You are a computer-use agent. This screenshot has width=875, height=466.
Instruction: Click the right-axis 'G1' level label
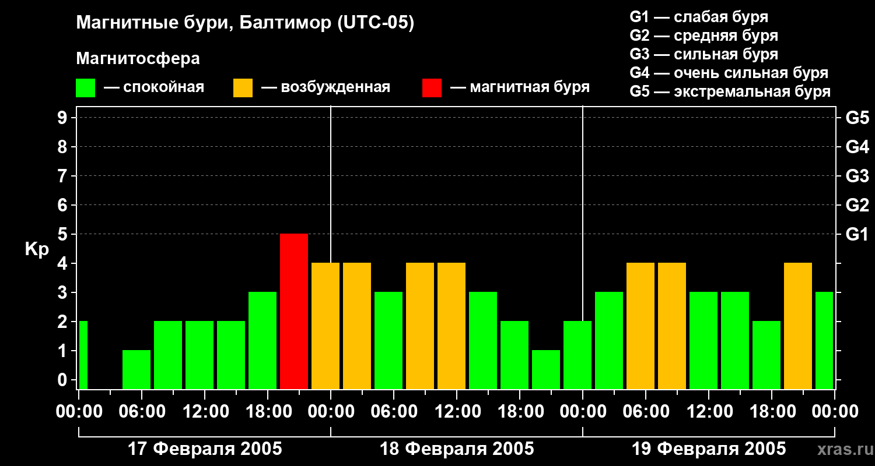click(857, 234)
